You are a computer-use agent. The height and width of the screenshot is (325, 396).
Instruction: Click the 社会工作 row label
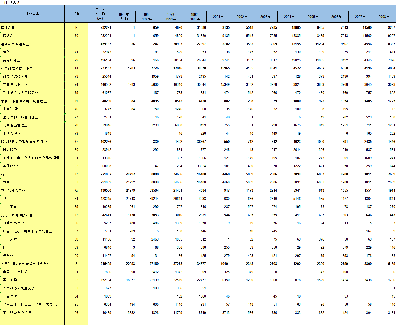[10, 207]
